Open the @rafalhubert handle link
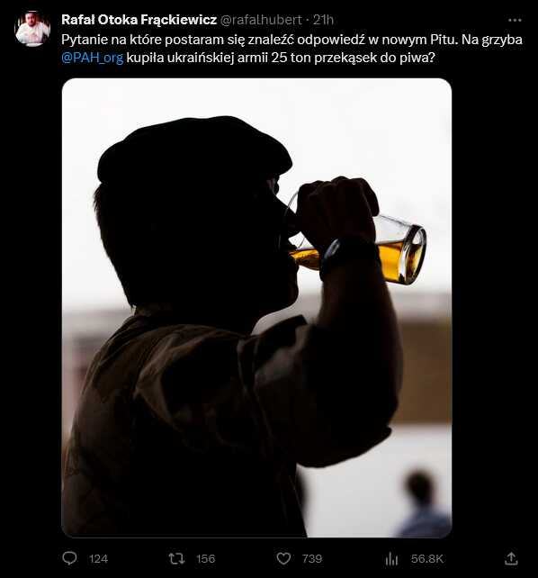The image size is (538, 578). (261, 20)
